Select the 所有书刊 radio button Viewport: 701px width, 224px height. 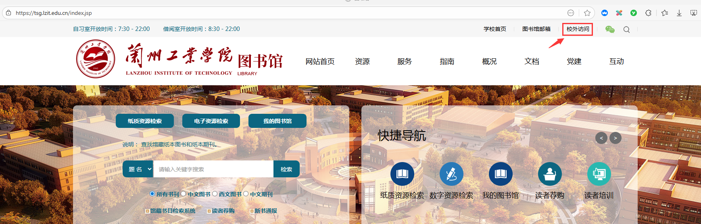pos(152,194)
